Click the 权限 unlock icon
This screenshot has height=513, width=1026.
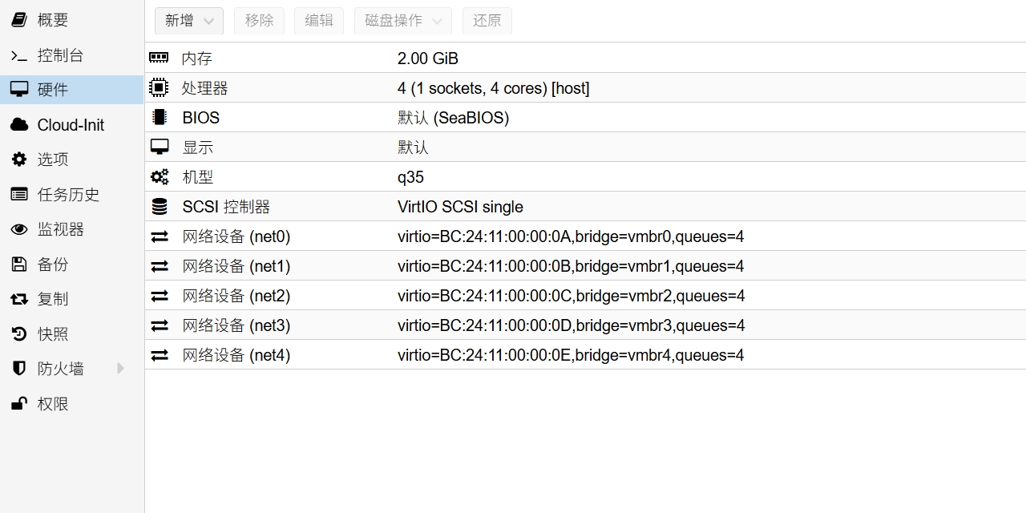[19, 403]
